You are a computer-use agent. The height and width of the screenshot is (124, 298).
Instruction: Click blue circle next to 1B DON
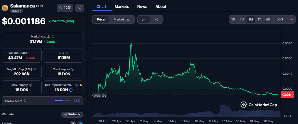[71, 90]
